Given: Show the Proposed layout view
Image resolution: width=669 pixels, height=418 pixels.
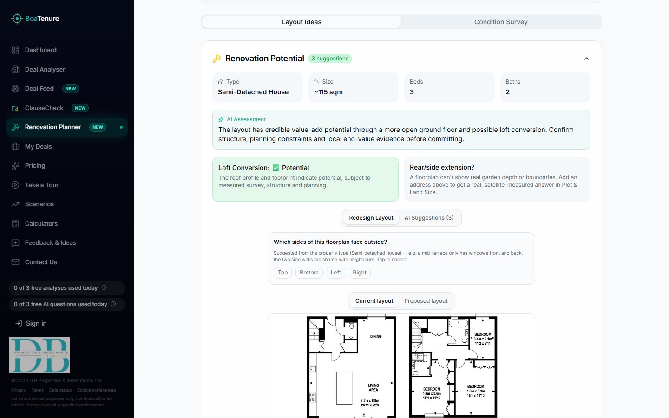Looking at the screenshot, I should (426, 301).
